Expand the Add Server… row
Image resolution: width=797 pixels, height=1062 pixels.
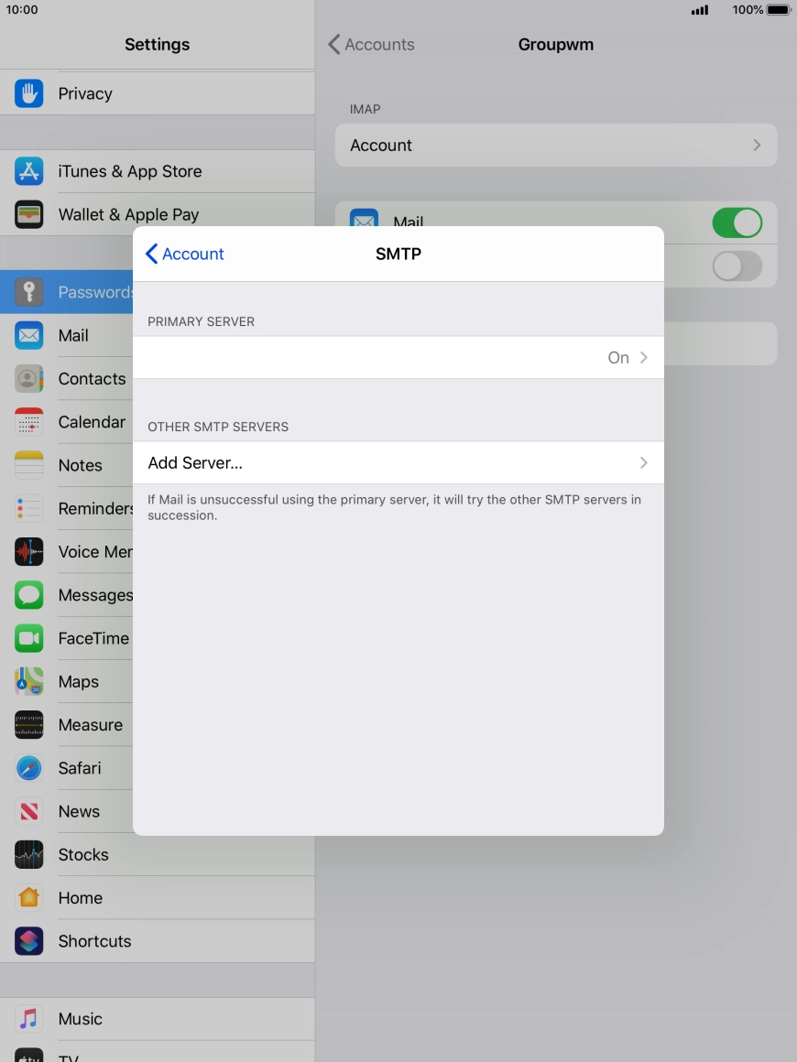click(x=398, y=463)
